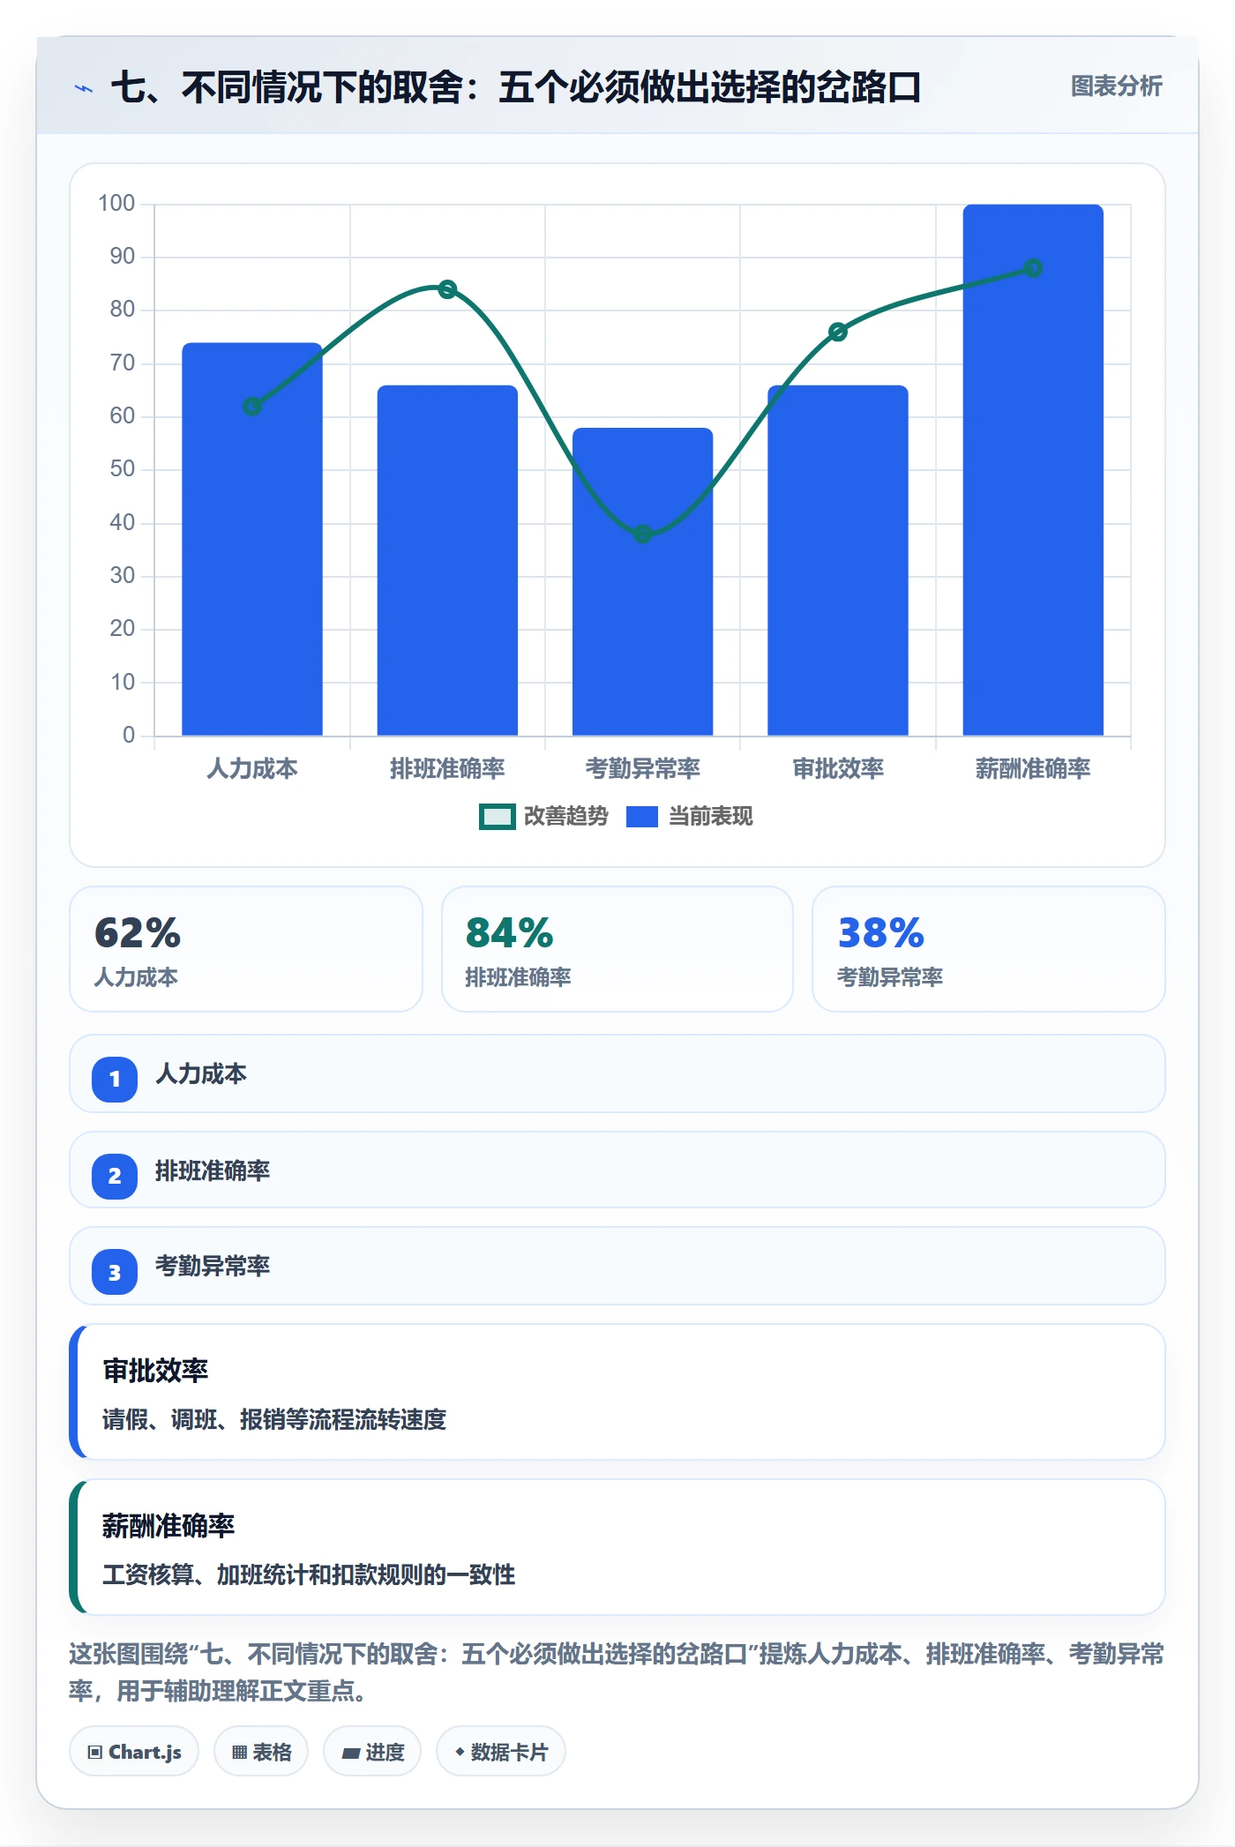Screen dimensions: 1235x1847
Task: Click the 薪酬准确率 bar in chart
Action: click(x=1033, y=470)
